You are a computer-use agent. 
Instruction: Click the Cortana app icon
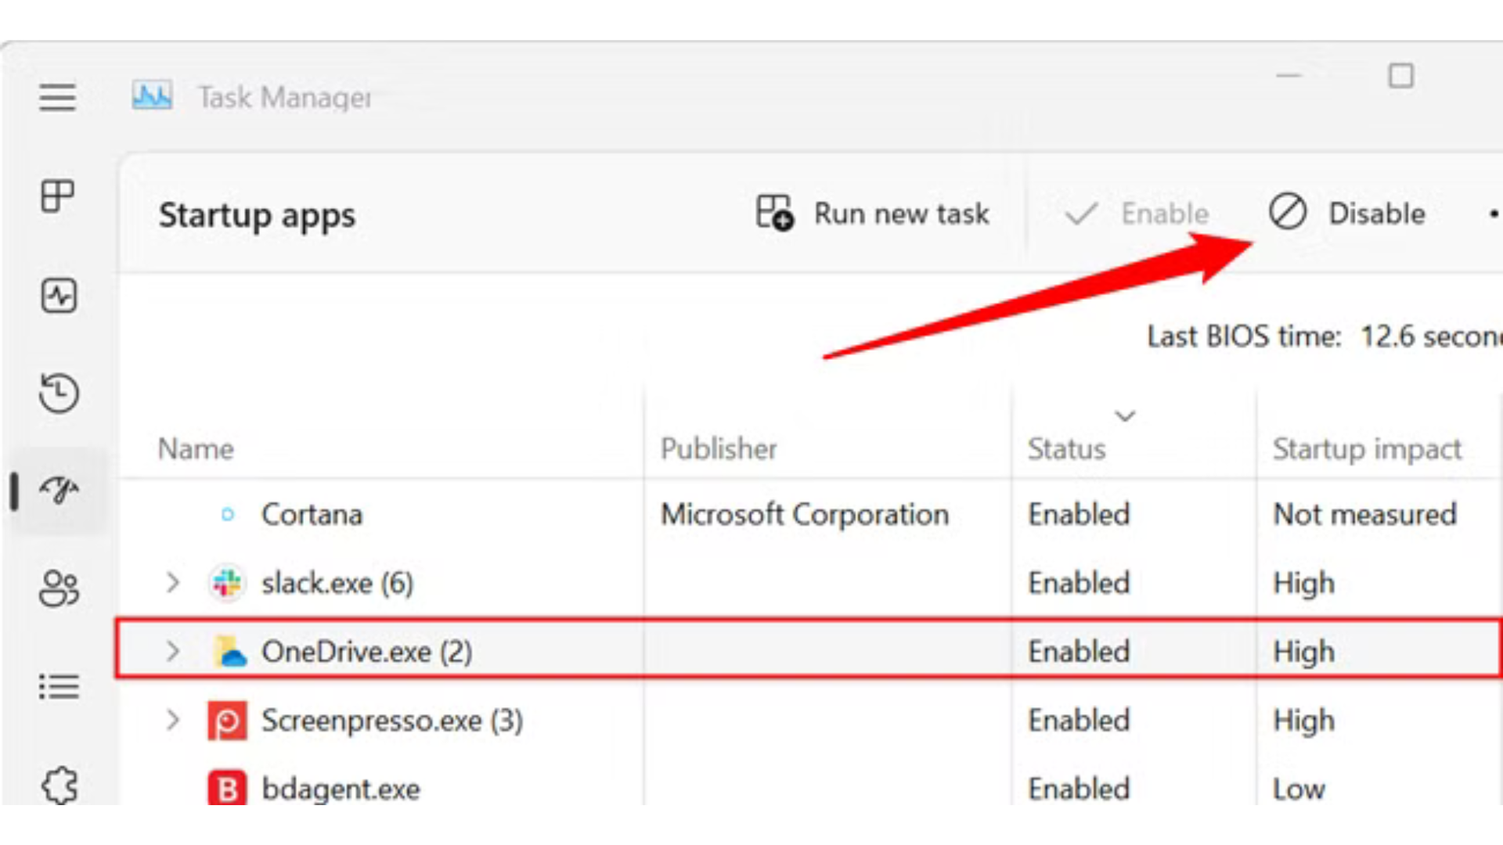pyautogui.click(x=228, y=514)
